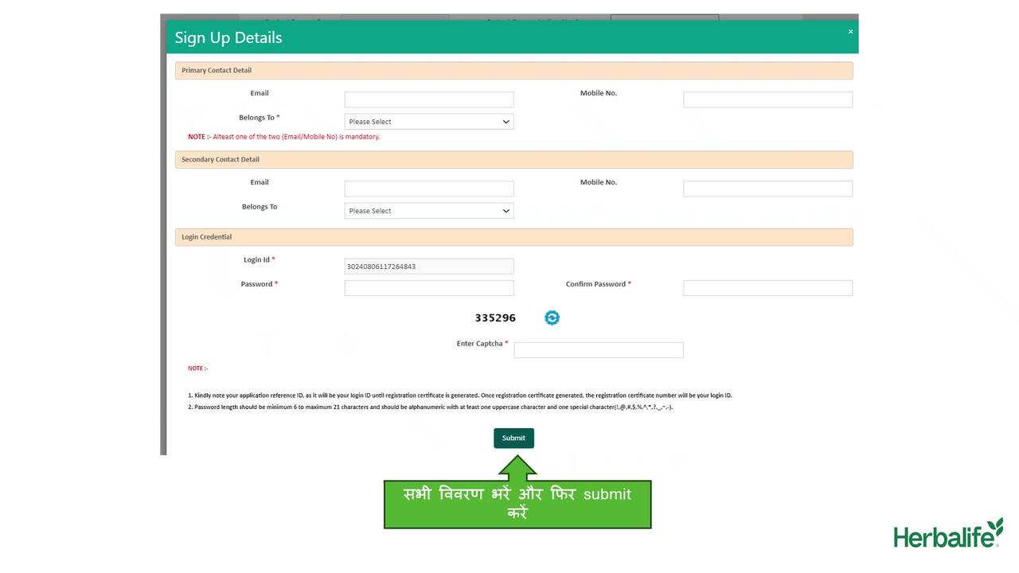Viewport: 1019px width, 573px height.
Task: Click the Secondary Contact Detail section header
Action: coord(513,159)
